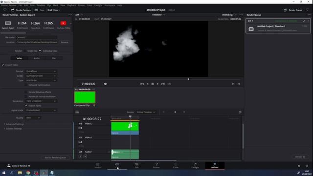Mute the viewer audio speaker icon
Image resolution: width=313 pixels, height=176 pixels.
tap(106, 84)
